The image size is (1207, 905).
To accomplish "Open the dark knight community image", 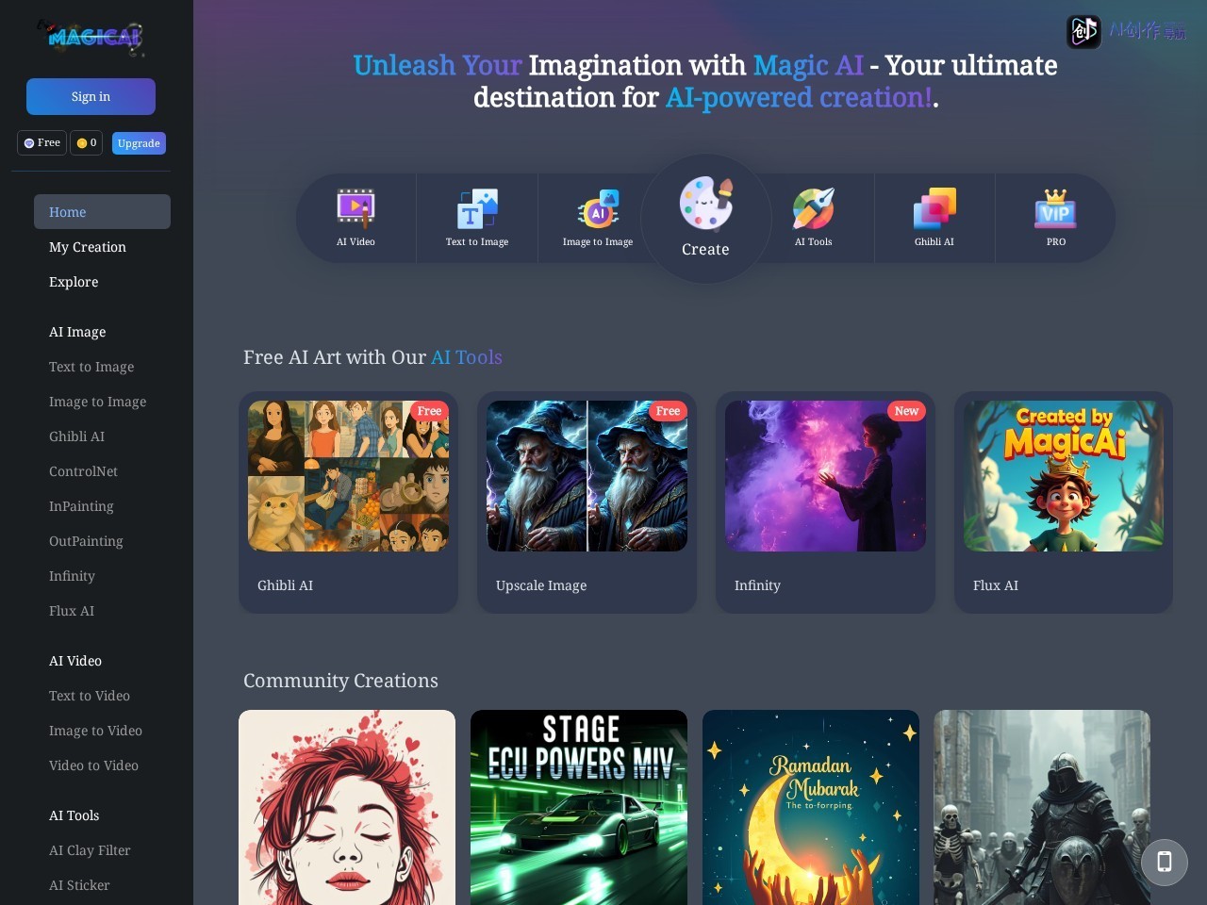I will click(1042, 807).
